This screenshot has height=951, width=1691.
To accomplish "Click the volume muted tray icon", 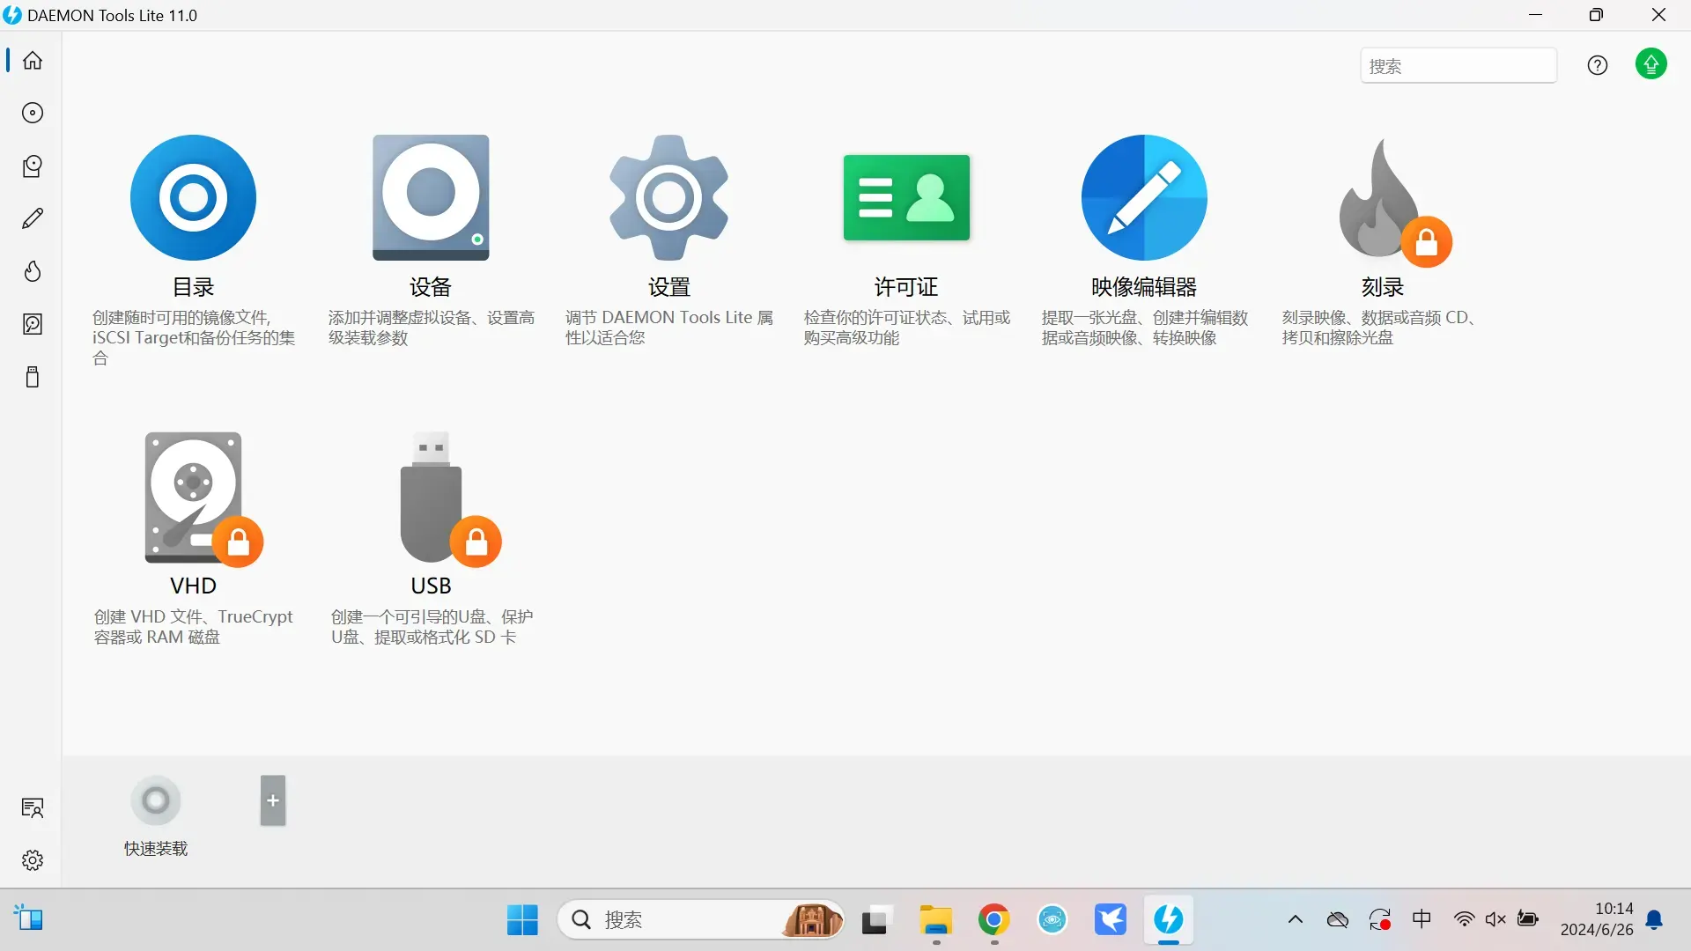I will (1495, 920).
